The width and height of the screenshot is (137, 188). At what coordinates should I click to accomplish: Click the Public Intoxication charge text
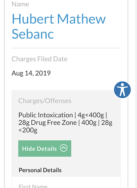46,115
